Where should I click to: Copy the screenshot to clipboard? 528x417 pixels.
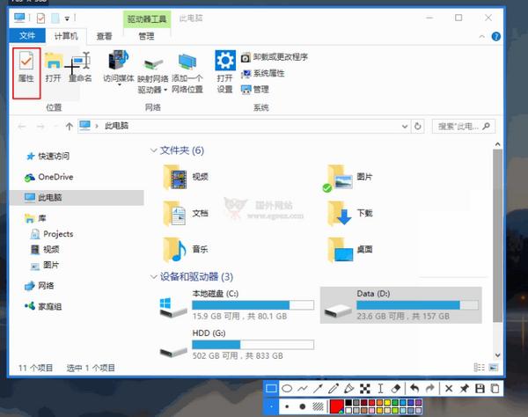(x=495, y=389)
